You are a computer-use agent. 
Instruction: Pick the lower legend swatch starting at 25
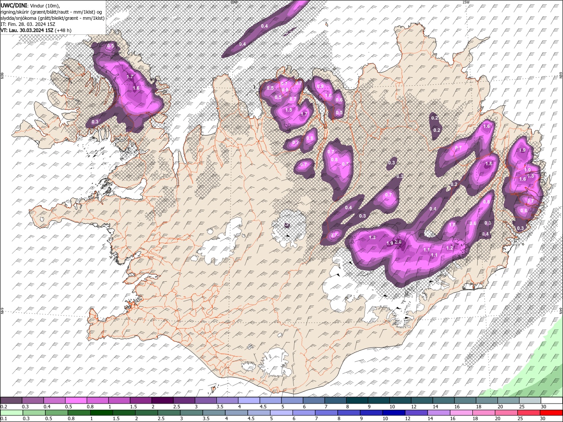529,412
